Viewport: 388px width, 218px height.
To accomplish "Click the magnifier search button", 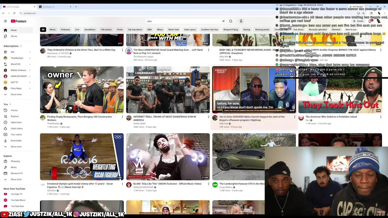I will click(x=231, y=21).
